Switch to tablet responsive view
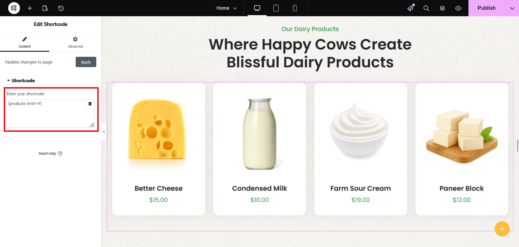Viewport: 519px width, 247px height. tap(276, 8)
